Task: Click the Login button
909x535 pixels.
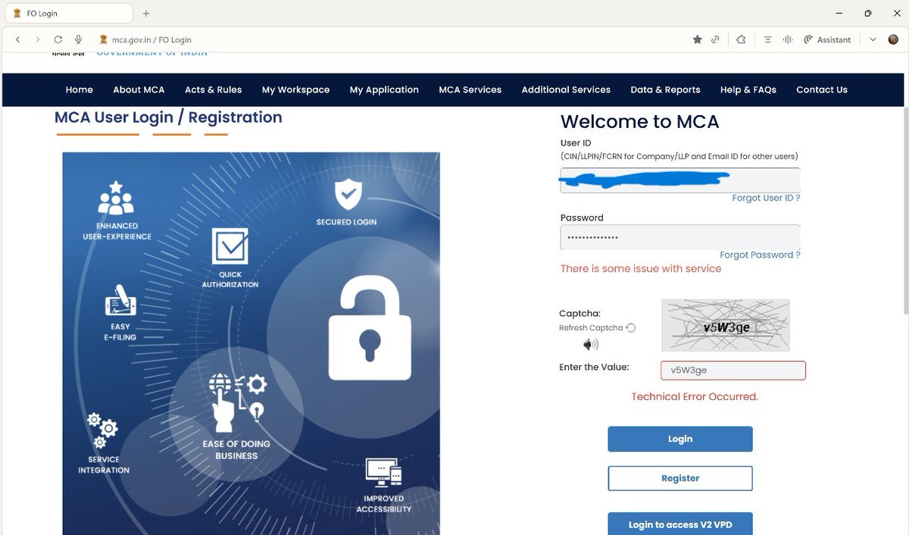Action: [680, 439]
